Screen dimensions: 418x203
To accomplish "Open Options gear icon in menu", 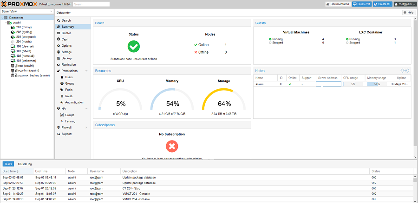I will pos(59,46).
